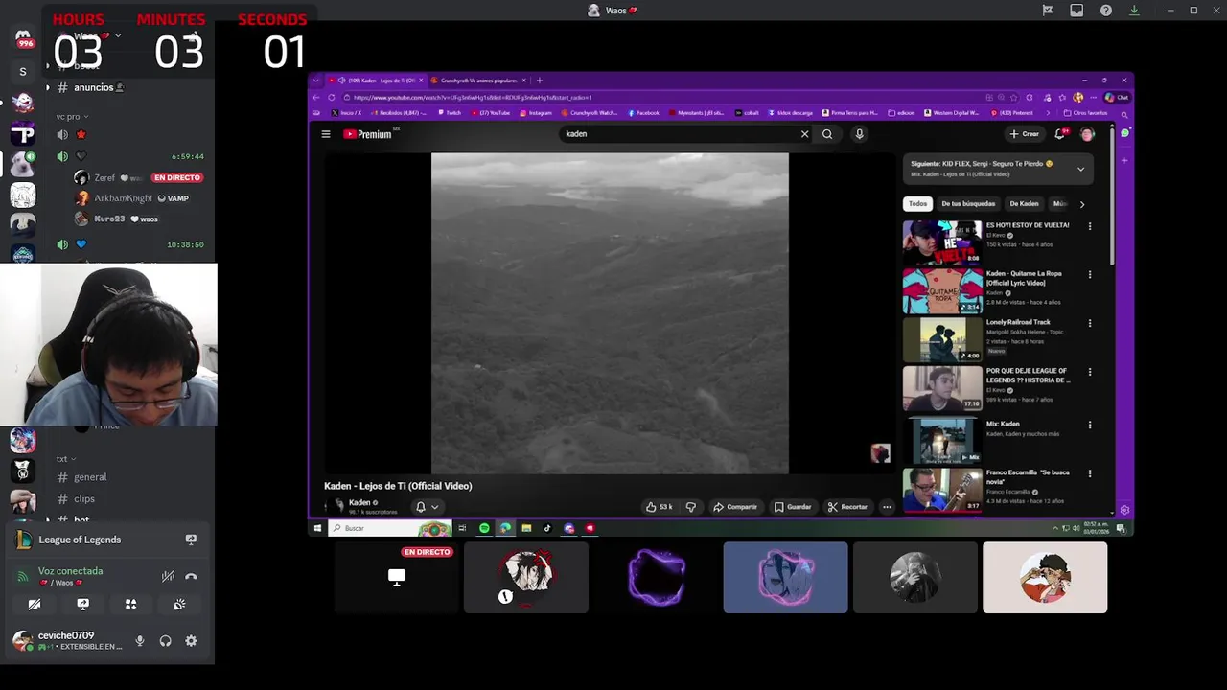Show more filter chips arrow
The image size is (1227, 690).
coord(1082,204)
